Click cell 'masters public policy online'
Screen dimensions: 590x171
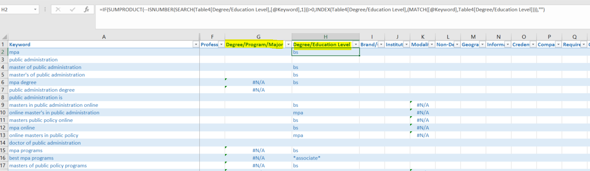[104, 120]
